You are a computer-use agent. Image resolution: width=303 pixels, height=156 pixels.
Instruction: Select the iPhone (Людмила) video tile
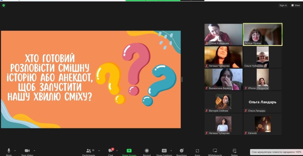pos(262,79)
